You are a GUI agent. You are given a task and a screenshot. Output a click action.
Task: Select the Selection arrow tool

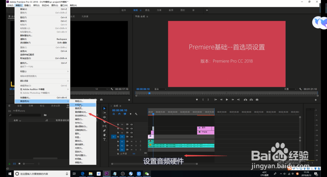(x=105, y=108)
